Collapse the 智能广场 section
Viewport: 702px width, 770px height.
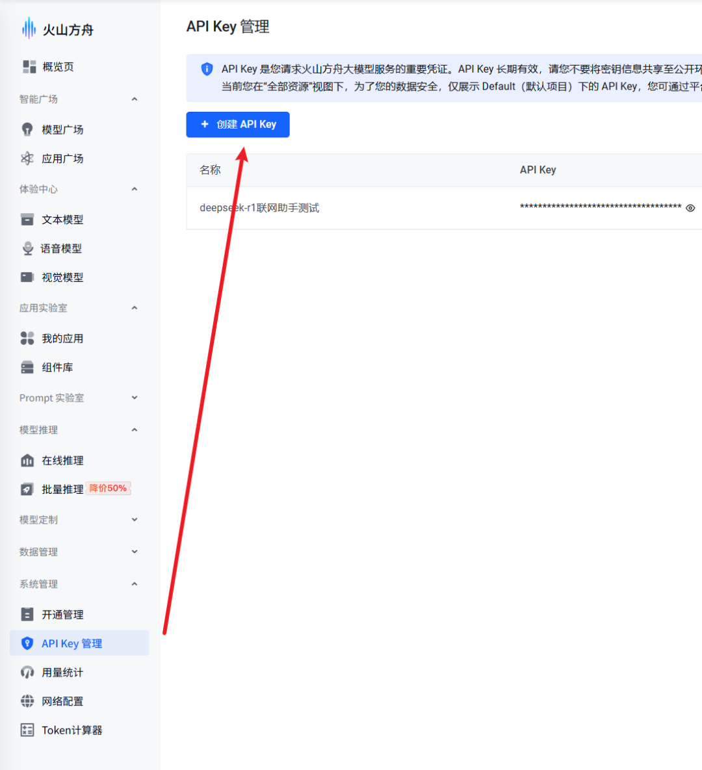(x=135, y=99)
